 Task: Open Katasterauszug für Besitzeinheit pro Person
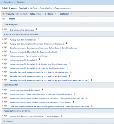(40, 102)
